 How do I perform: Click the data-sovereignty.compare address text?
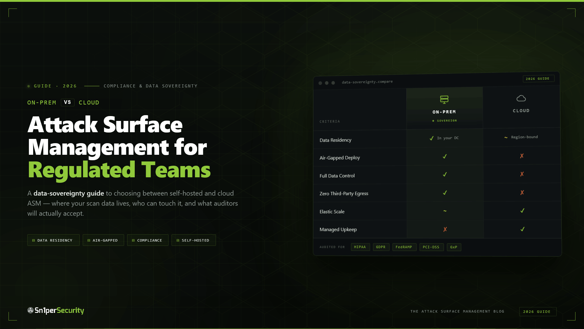367,82
